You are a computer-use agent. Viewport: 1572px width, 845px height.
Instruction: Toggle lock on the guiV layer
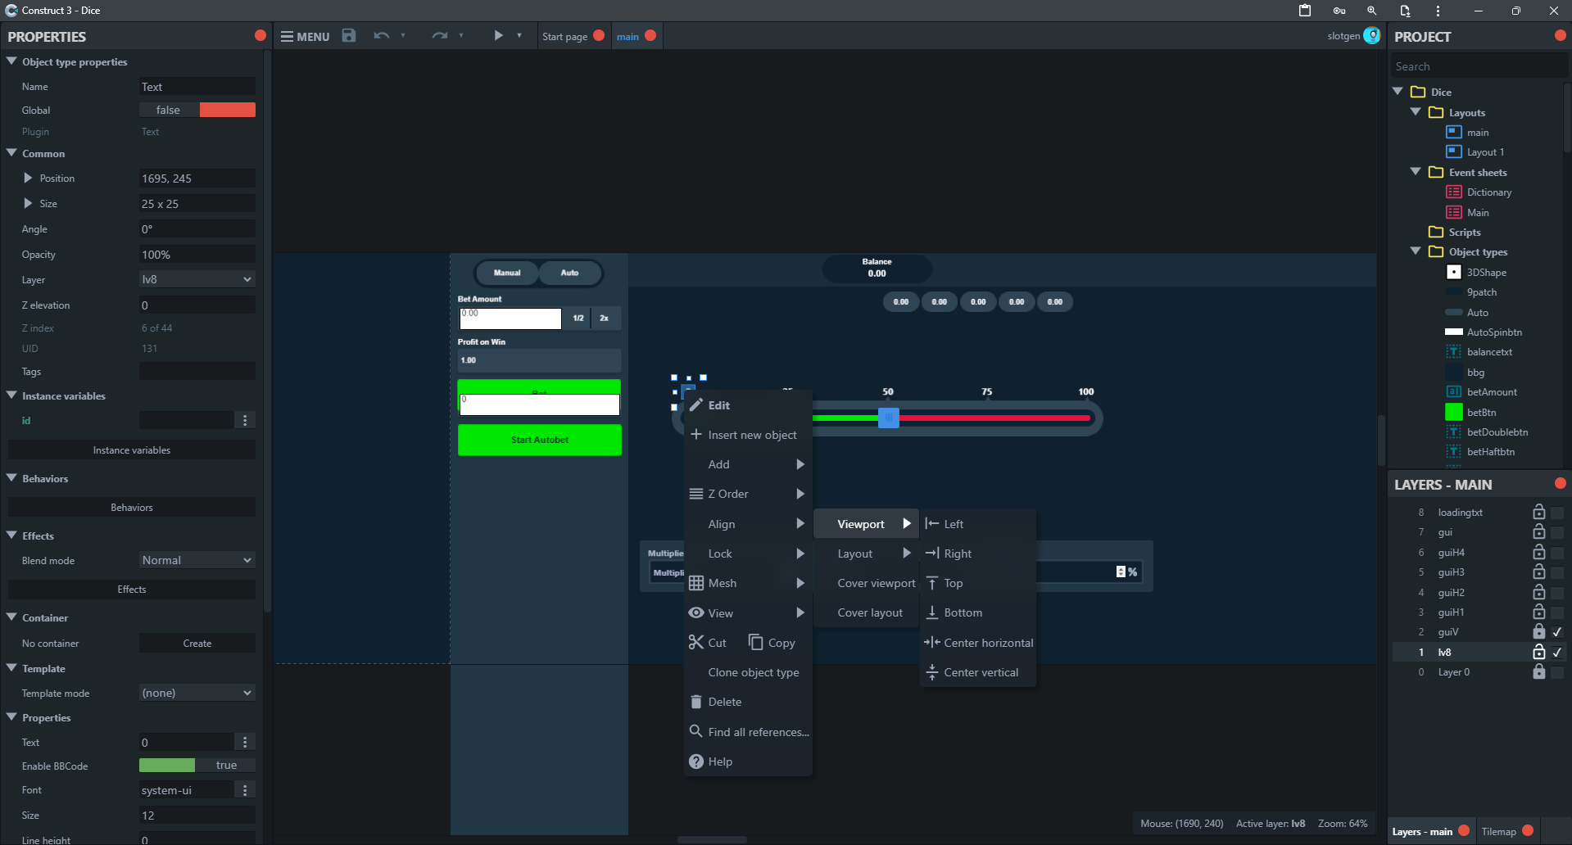pyautogui.click(x=1539, y=631)
